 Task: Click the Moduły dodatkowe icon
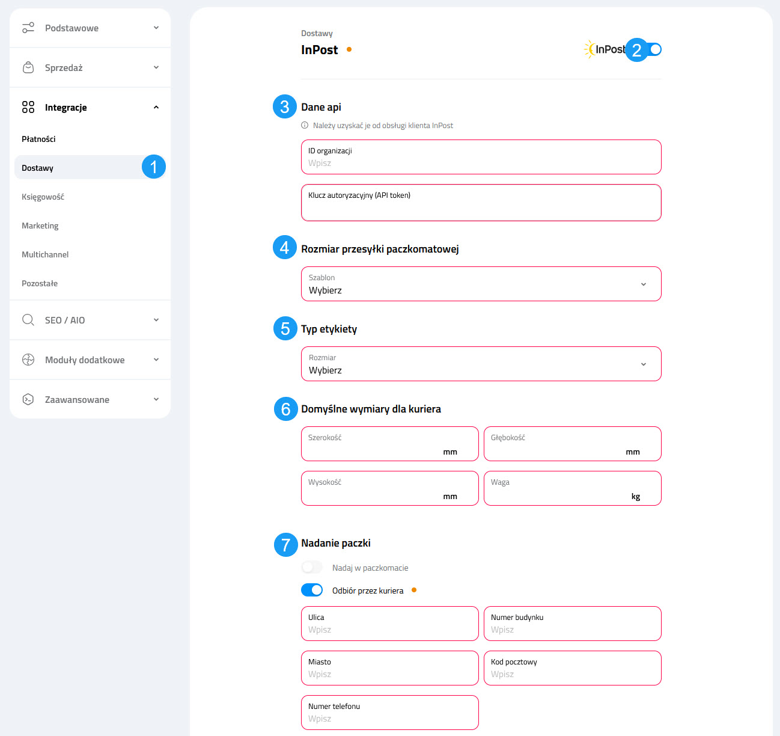coord(28,360)
